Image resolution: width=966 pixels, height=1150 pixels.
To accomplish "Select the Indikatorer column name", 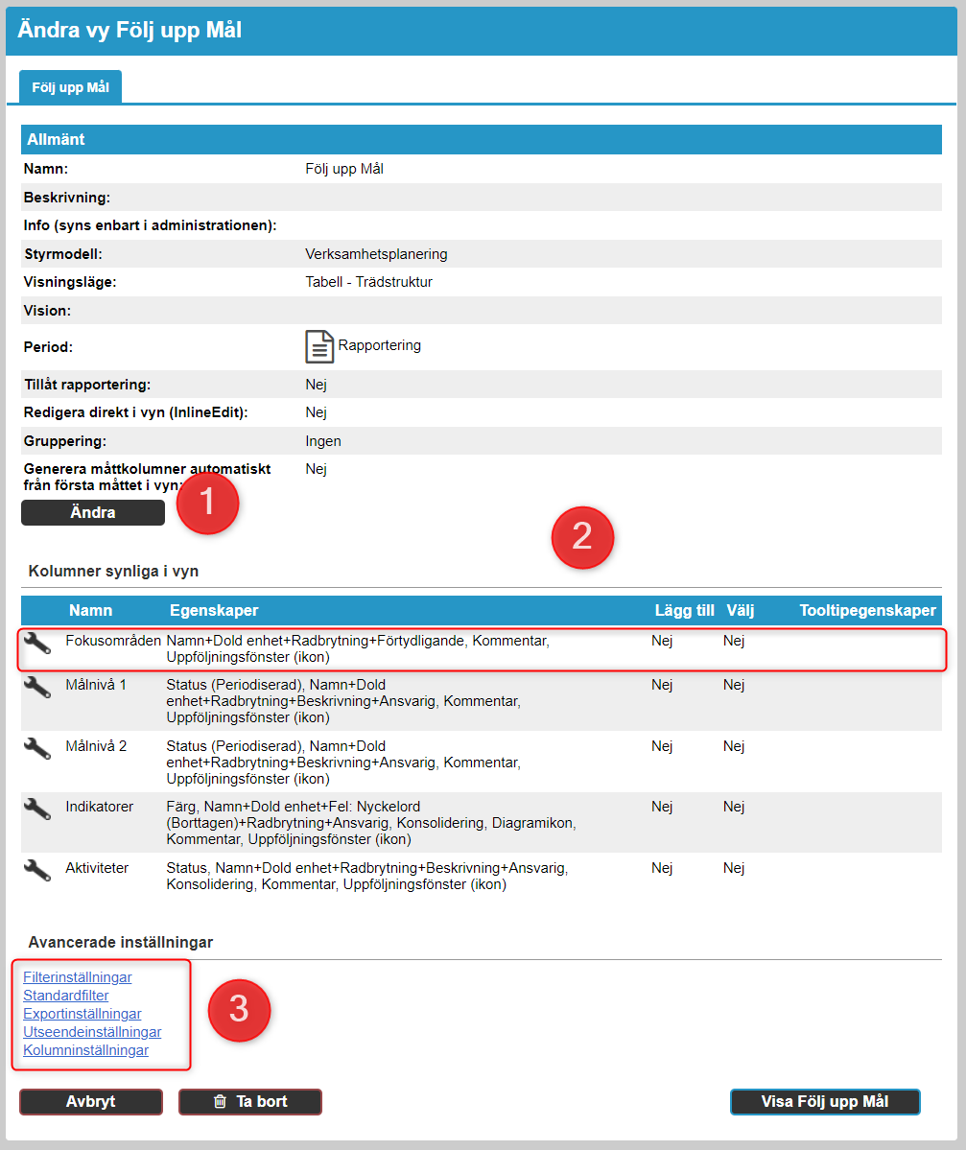I will (x=99, y=806).
